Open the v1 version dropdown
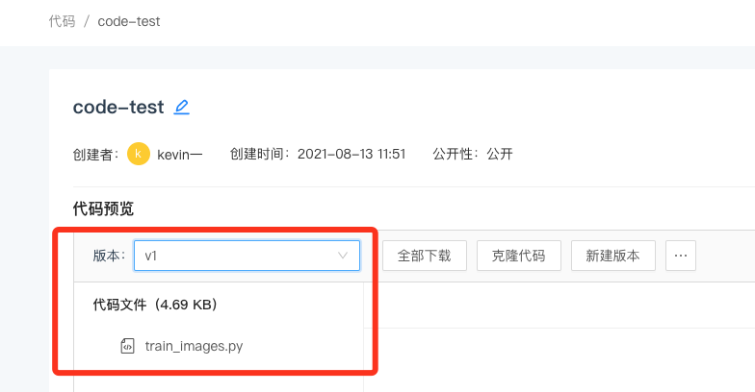Image resolution: width=755 pixels, height=392 pixels. (247, 256)
